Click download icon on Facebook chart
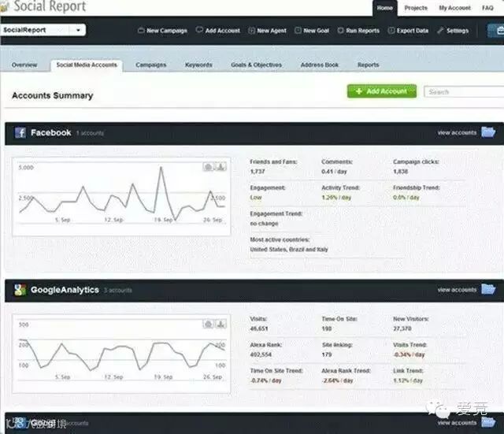 point(220,167)
